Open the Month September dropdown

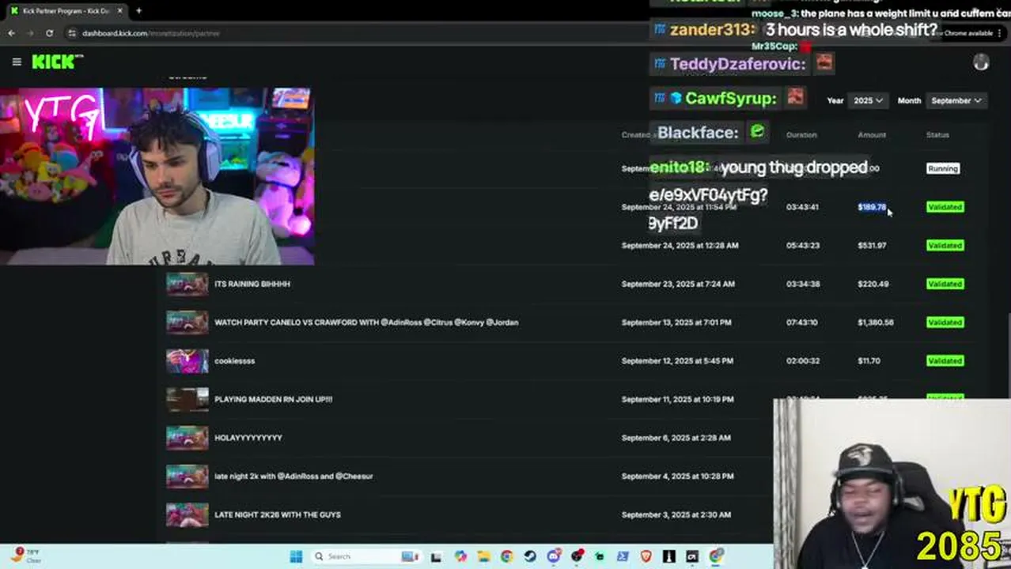point(955,100)
